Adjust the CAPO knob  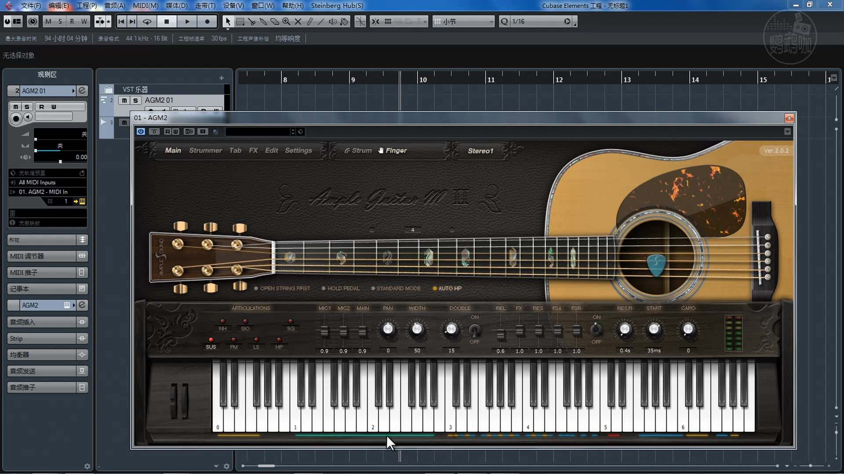pos(688,329)
